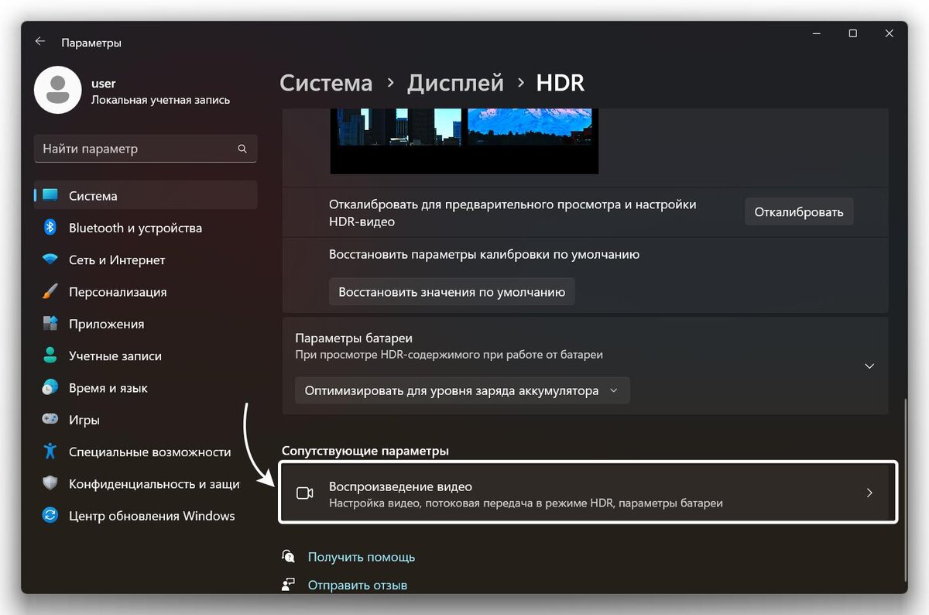Click Восстановить значения по умолчанию
Screen dimensions: 929x615
pos(452,292)
